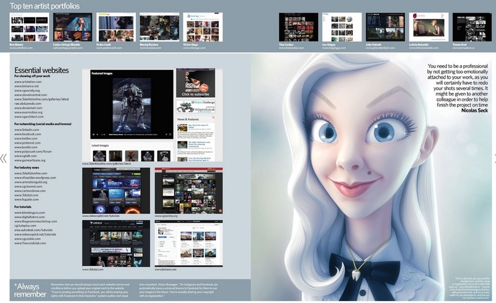The height and width of the screenshot is (303, 496).
Task: Open Tian Cocker portfolio thumbnail
Action: click(299, 27)
